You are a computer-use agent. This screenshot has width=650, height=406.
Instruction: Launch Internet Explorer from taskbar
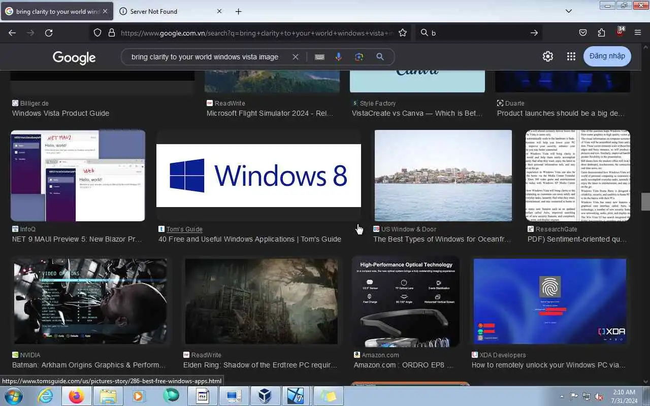46,396
